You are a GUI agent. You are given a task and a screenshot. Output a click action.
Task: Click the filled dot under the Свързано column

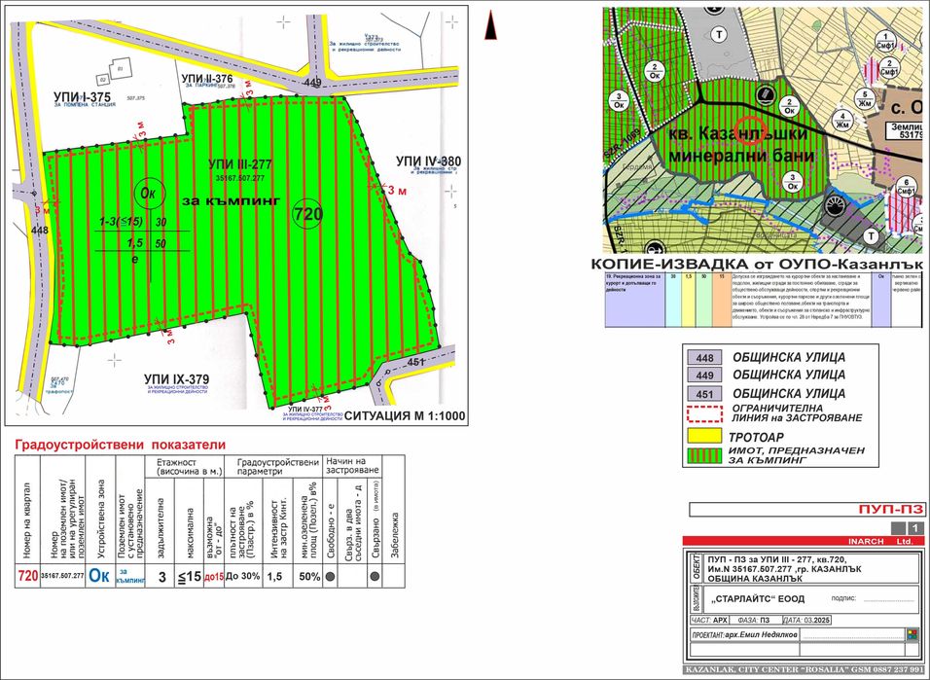pyautogui.click(x=375, y=576)
